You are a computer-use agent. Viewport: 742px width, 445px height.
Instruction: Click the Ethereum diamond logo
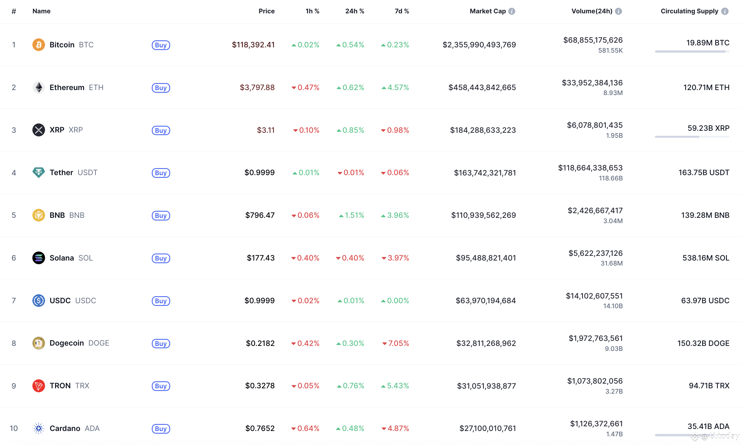coord(39,87)
